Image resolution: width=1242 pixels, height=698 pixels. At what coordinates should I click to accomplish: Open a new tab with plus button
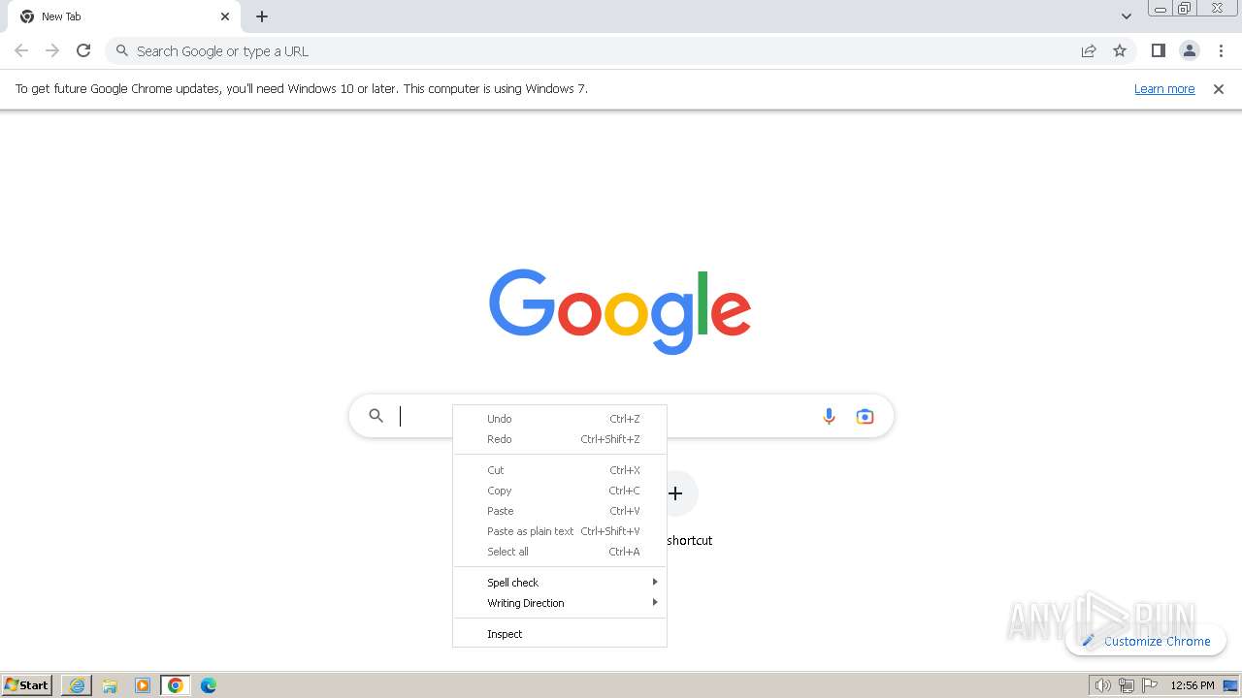point(262,16)
